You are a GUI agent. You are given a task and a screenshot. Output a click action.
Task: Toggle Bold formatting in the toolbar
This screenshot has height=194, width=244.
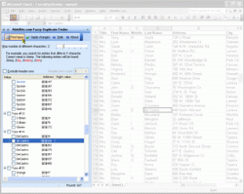click(123, 18)
